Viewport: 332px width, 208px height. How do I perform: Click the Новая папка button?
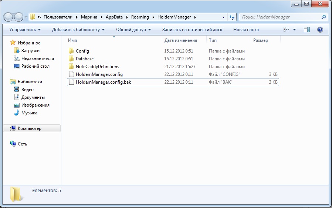click(246, 30)
